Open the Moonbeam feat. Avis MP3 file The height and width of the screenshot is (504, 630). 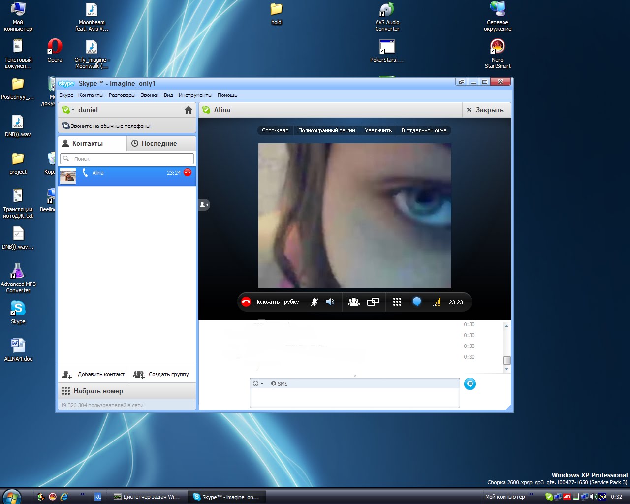coord(92,17)
